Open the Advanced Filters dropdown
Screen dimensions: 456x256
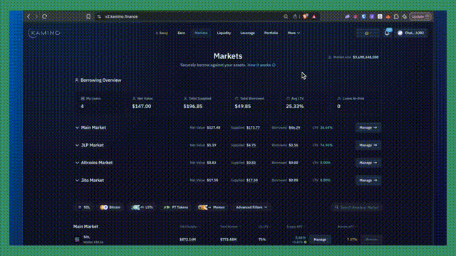pos(252,207)
